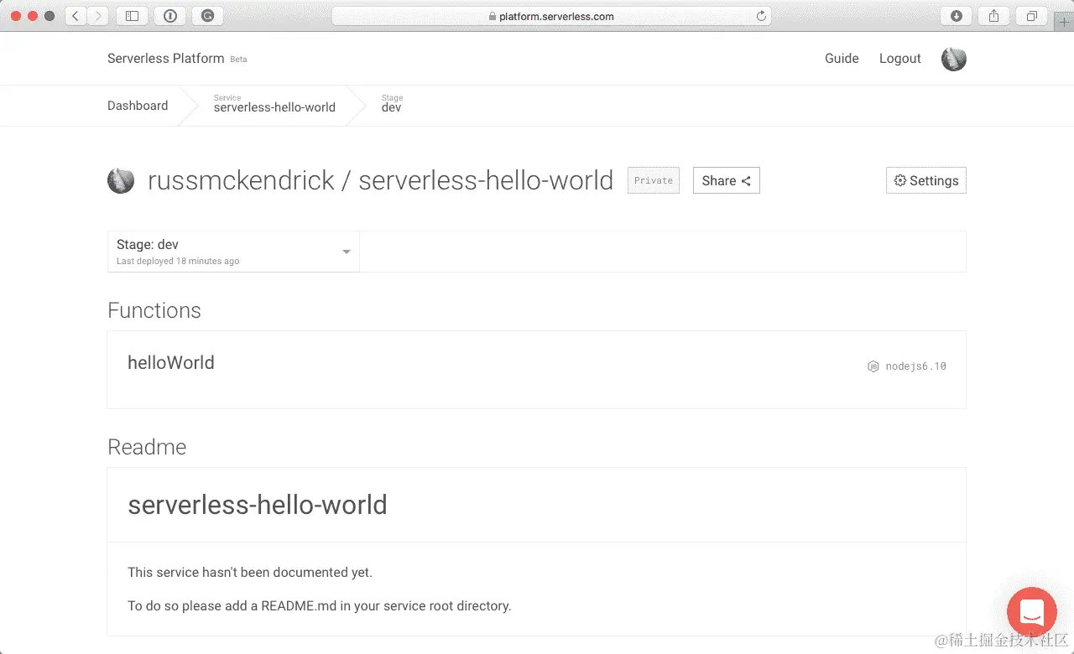Click the russmckendrick avatar beside the title
Image resolution: width=1074 pixels, height=654 pixels.
point(121,180)
